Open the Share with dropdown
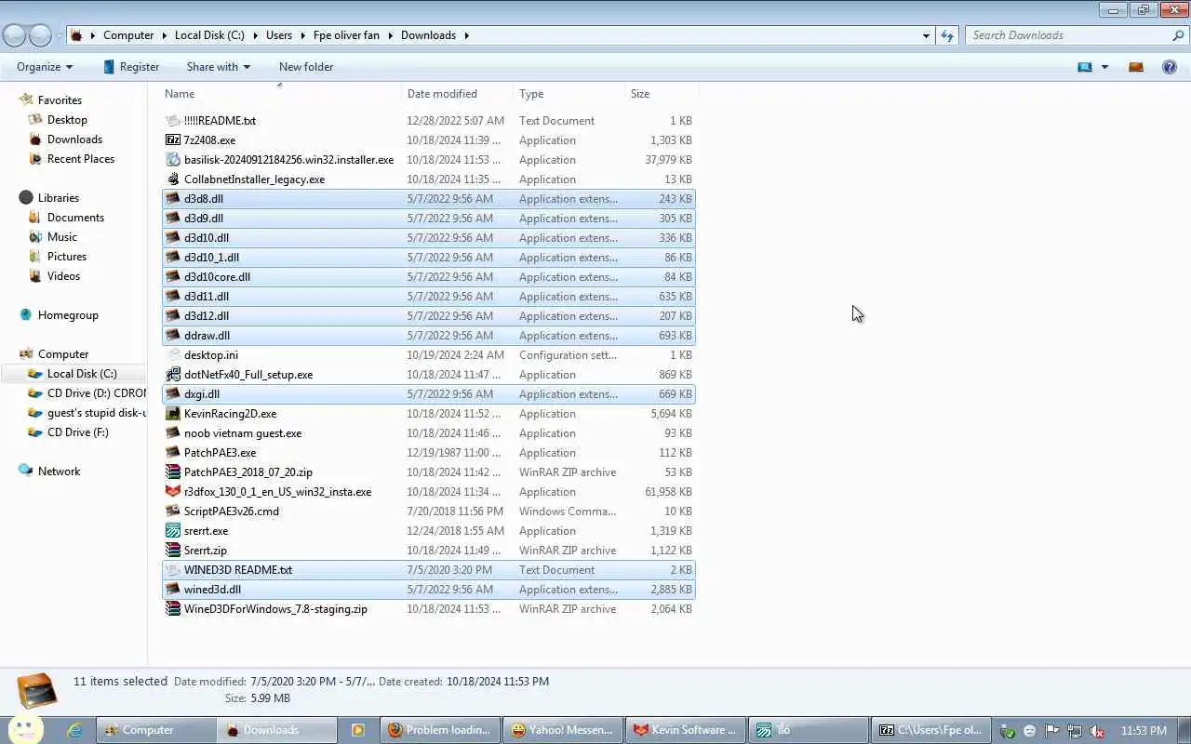Viewport: 1191px width, 744px height. pyautogui.click(x=218, y=67)
